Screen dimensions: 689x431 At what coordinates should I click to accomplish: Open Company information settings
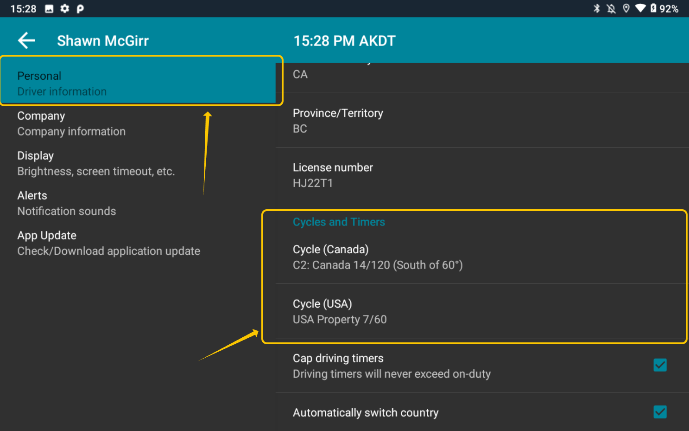138,123
